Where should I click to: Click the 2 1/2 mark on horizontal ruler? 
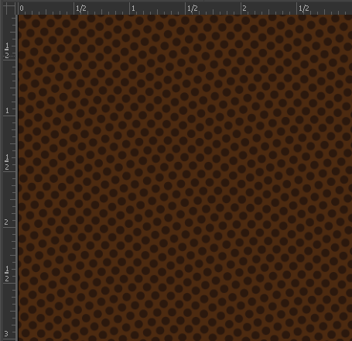304,9
